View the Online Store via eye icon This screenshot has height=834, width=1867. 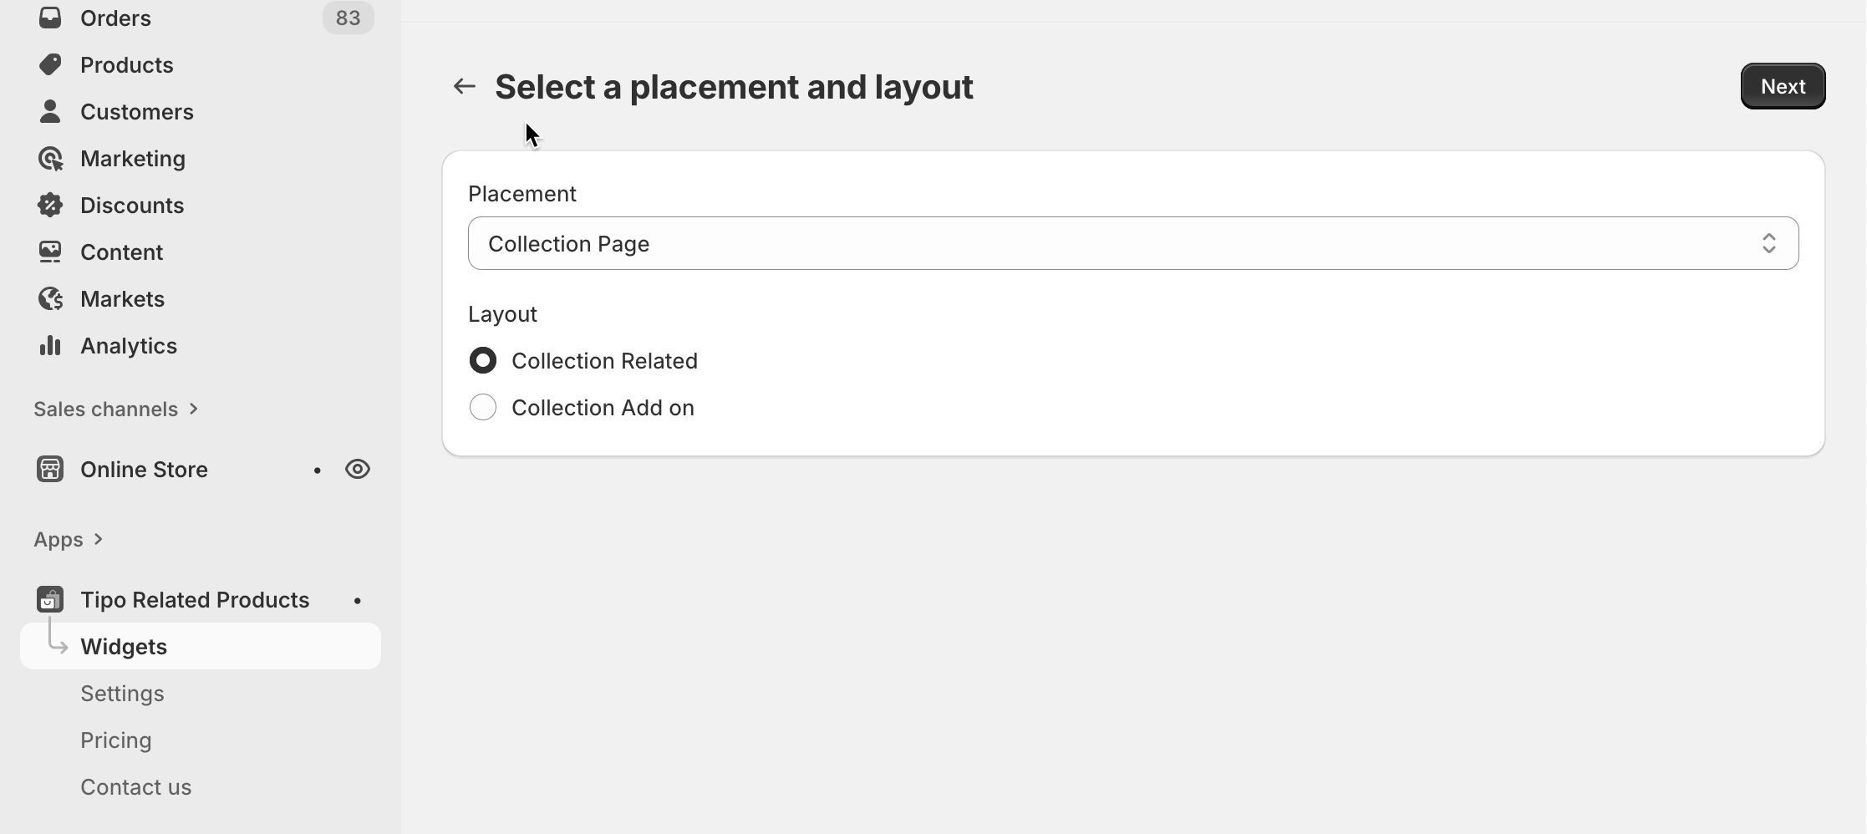(x=358, y=470)
